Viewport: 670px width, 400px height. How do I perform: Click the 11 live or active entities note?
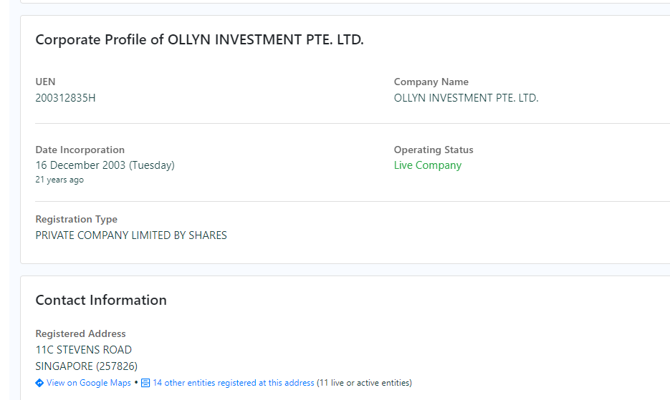pos(365,383)
